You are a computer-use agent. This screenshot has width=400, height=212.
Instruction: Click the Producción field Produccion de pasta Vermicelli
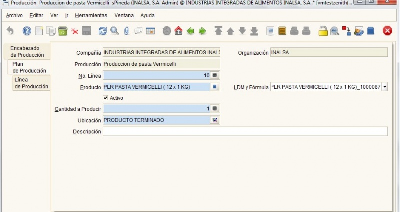(161, 64)
